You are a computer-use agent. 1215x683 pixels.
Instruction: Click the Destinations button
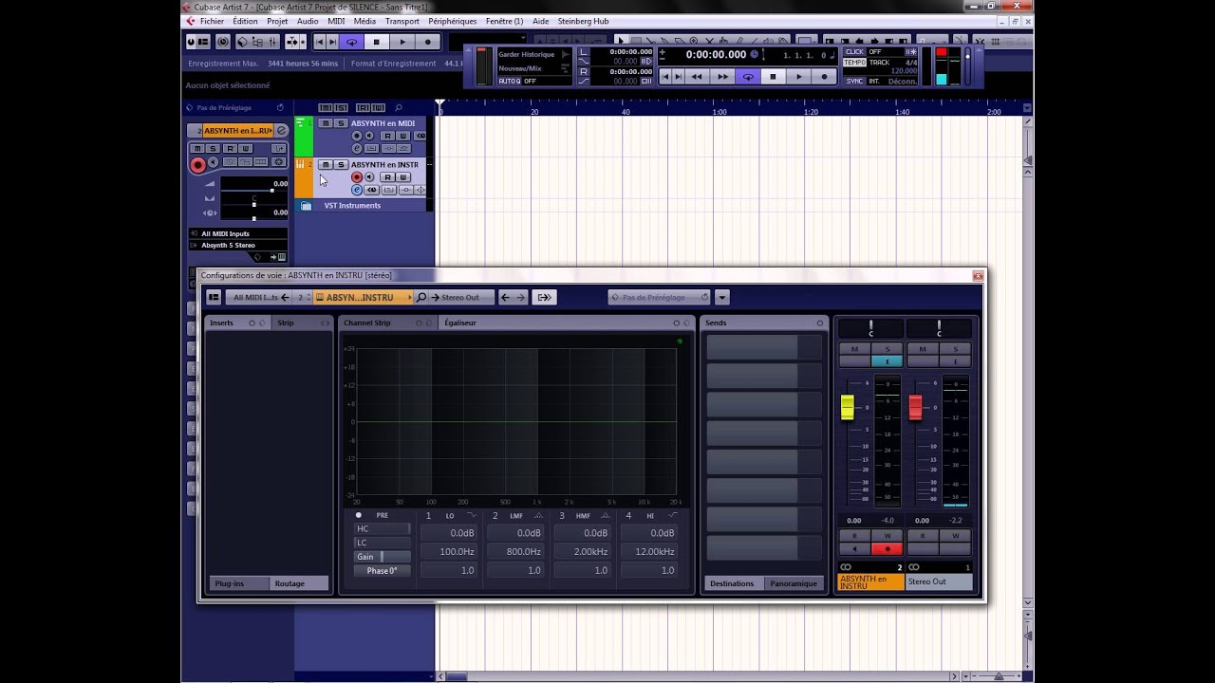point(733,583)
